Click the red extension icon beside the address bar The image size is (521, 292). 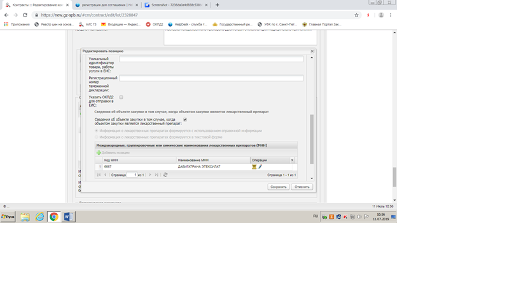[368, 15]
